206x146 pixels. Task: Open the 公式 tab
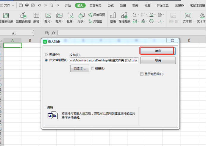click(111, 6)
